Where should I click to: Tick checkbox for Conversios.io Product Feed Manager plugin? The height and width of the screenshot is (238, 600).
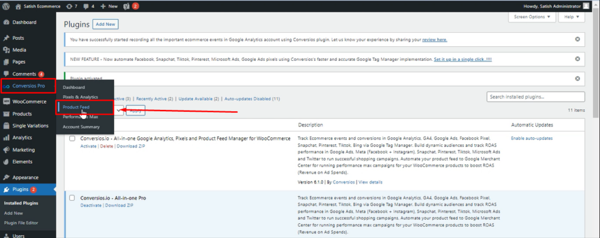pyautogui.click(x=72, y=139)
